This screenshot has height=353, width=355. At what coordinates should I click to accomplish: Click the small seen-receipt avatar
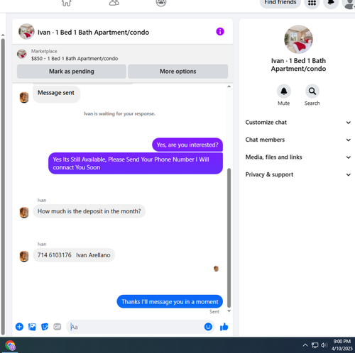tap(216, 269)
